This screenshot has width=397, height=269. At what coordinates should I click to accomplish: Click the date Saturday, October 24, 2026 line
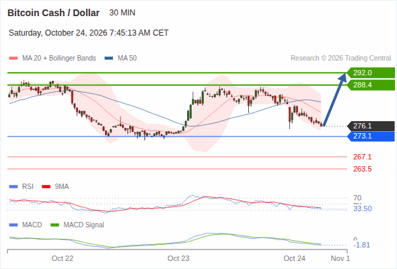click(x=89, y=33)
